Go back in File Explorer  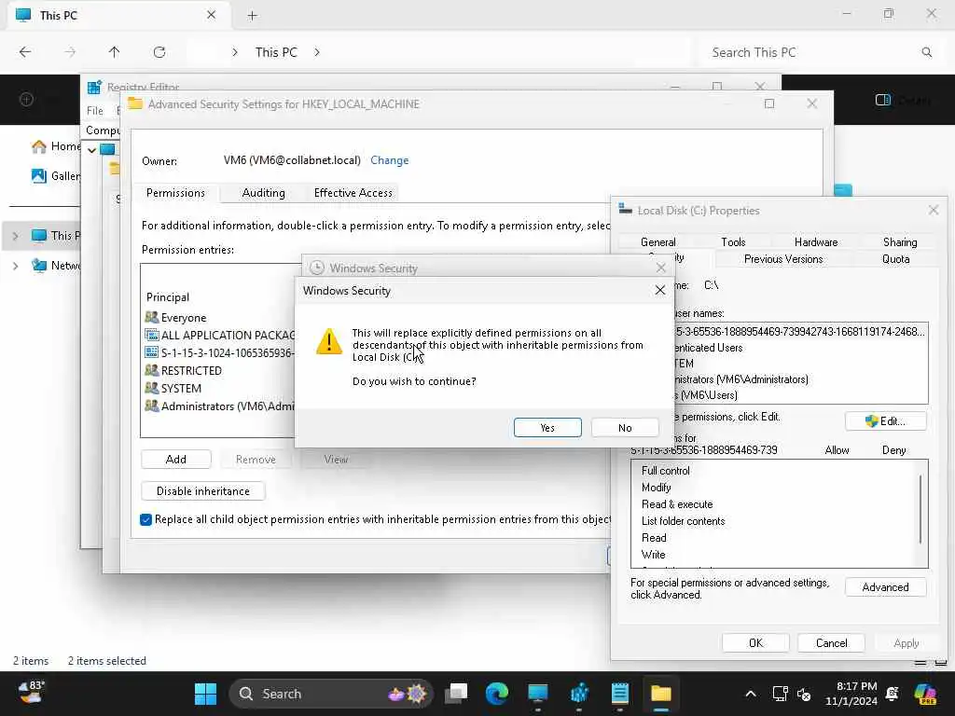[25, 52]
